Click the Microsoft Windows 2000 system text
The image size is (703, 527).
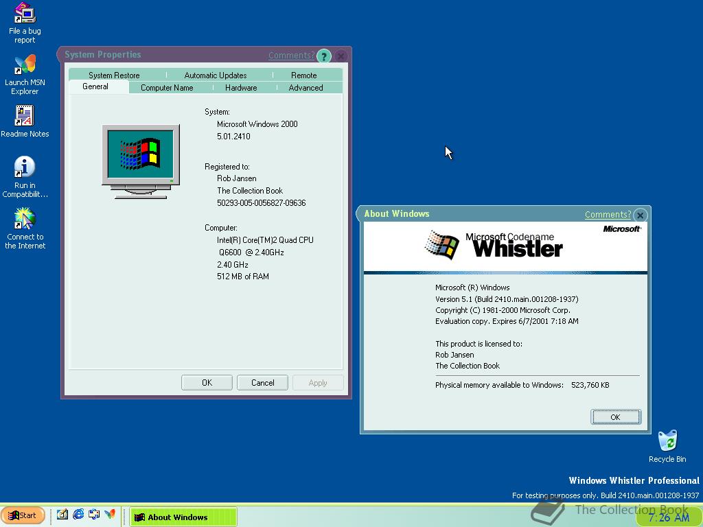[x=257, y=124]
